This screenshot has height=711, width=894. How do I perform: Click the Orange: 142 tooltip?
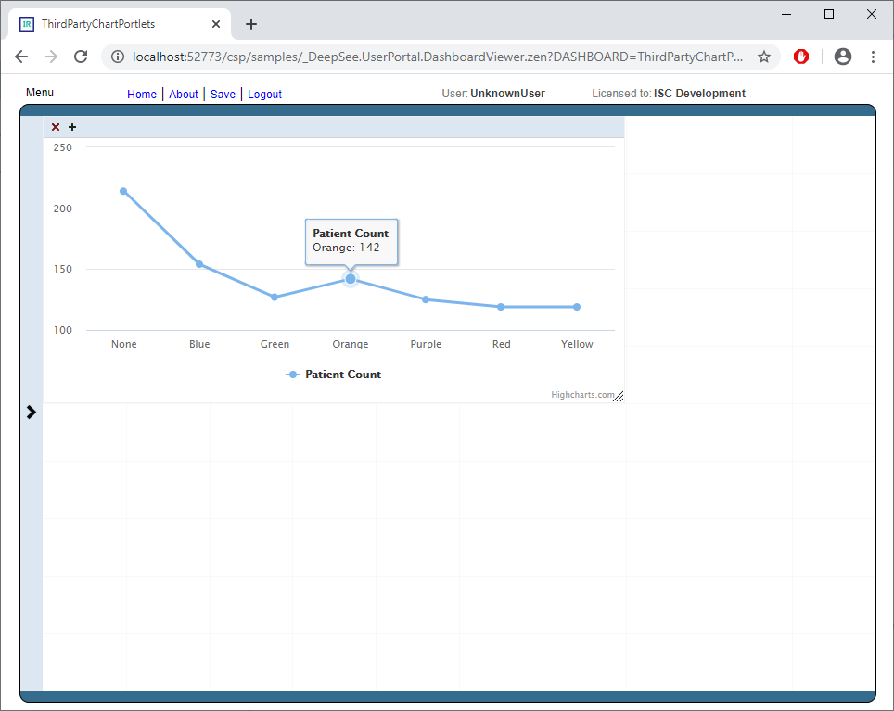pyautogui.click(x=351, y=241)
